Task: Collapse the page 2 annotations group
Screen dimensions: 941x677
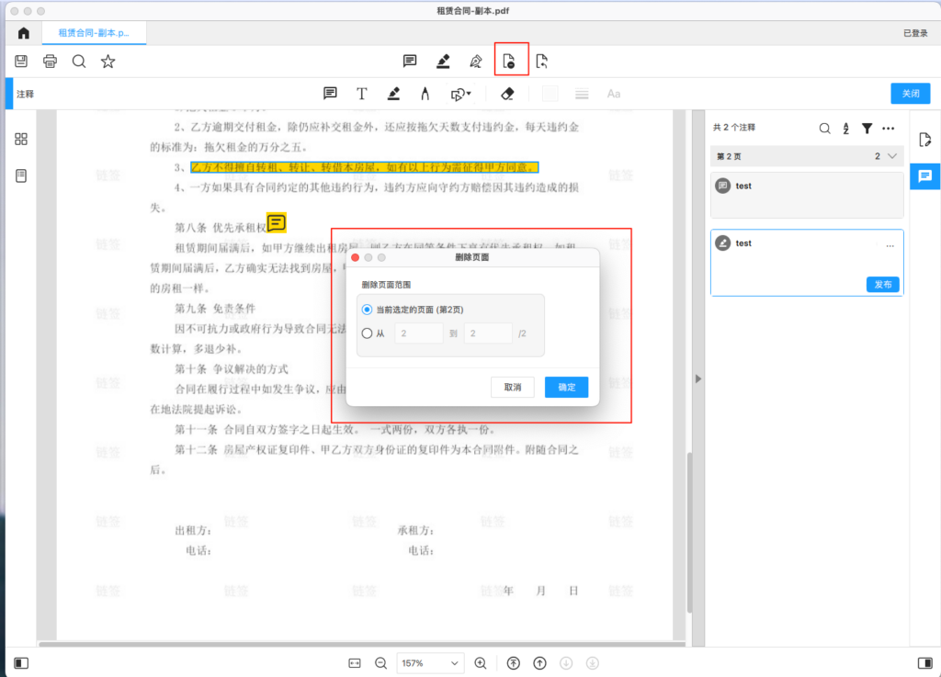Action: (892, 156)
